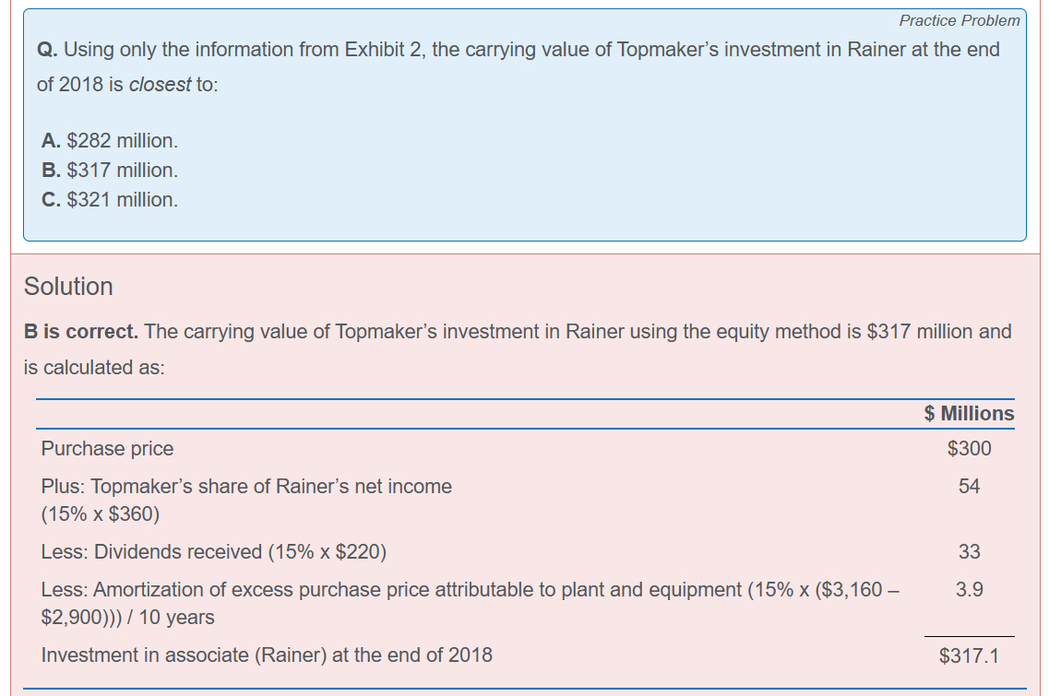This screenshot has height=696, width=1049.
Task: Click the $300 purchase price value
Action: (x=969, y=449)
